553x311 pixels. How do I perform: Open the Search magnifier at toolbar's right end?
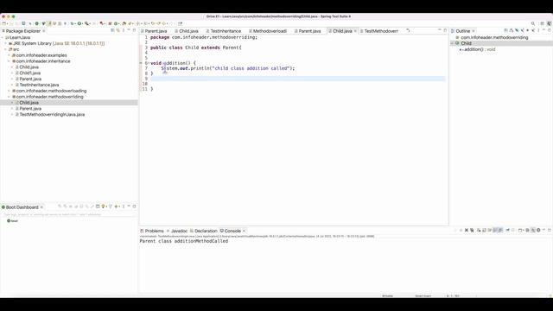pos(533,23)
